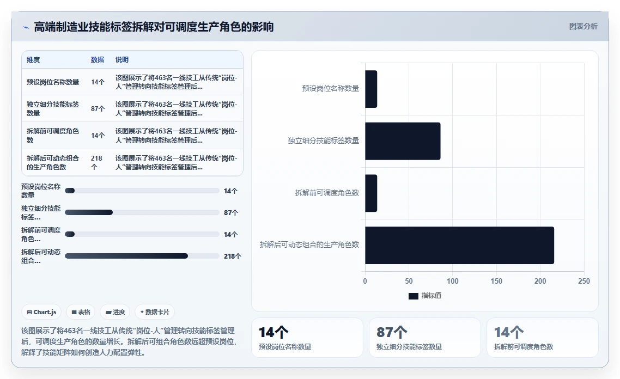
Task: Click the 预设岗位名称数量 chart bar
Action: click(371, 89)
